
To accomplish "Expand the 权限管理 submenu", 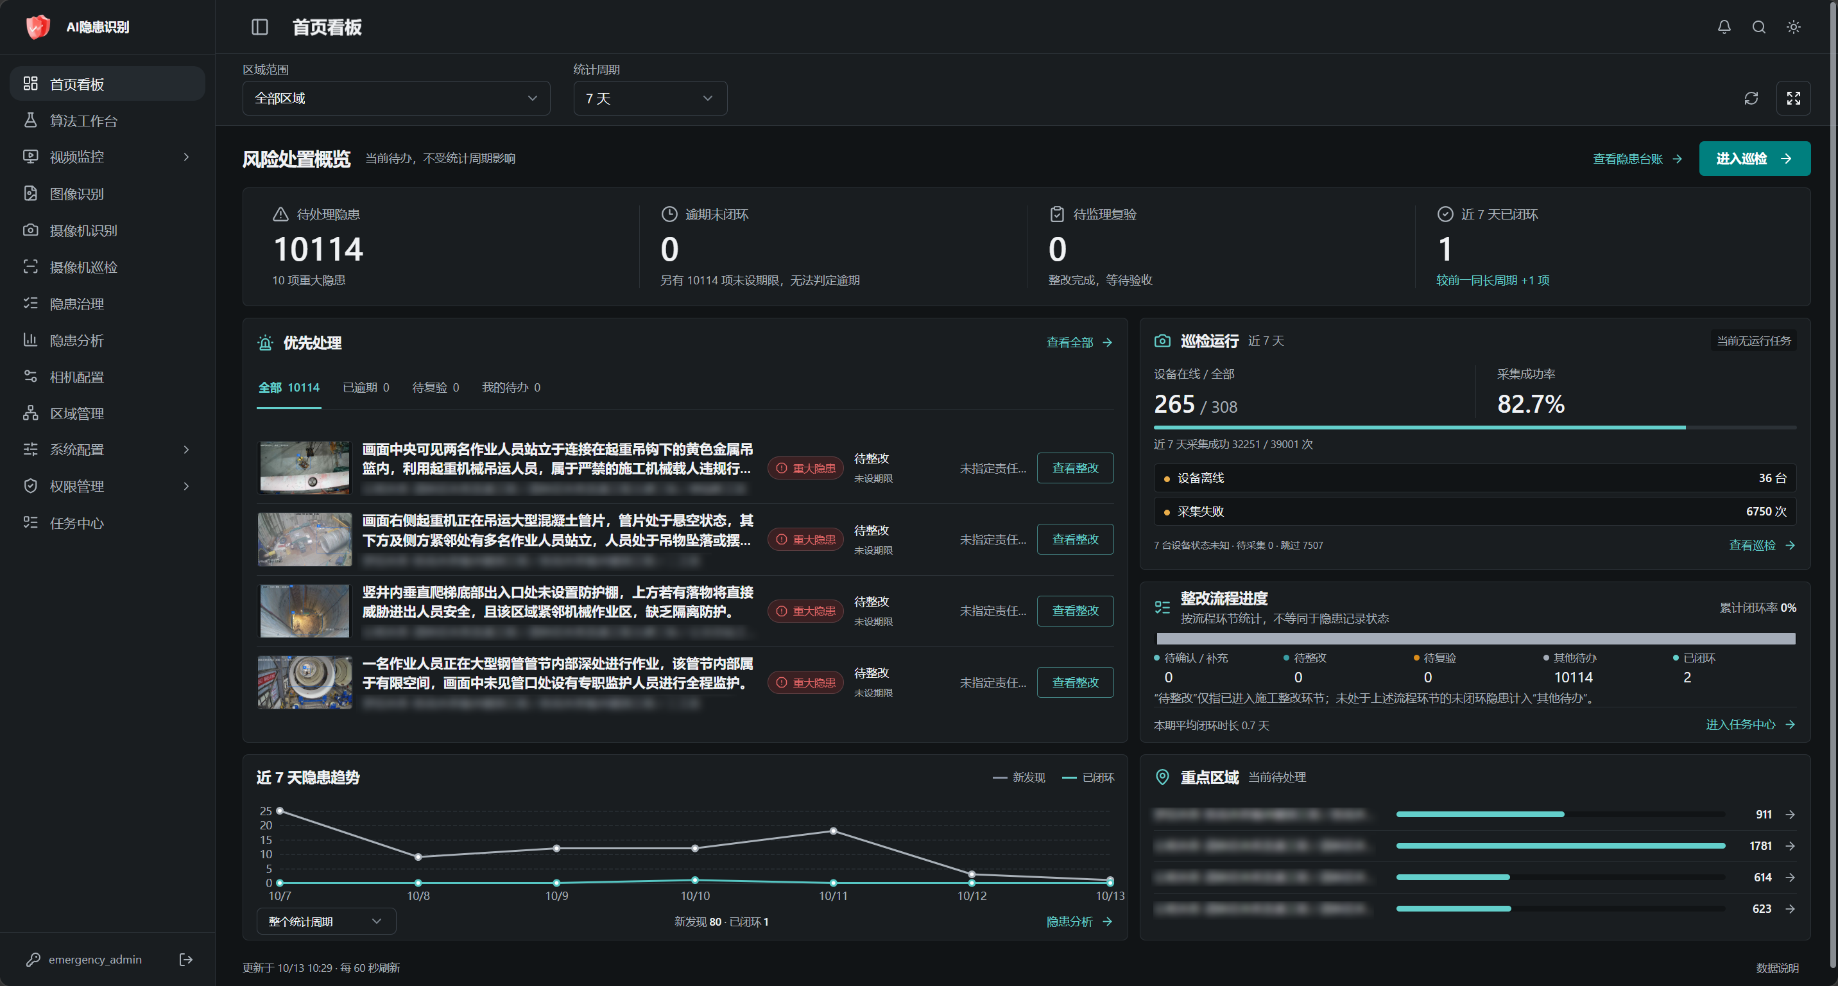I will tap(107, 486).
